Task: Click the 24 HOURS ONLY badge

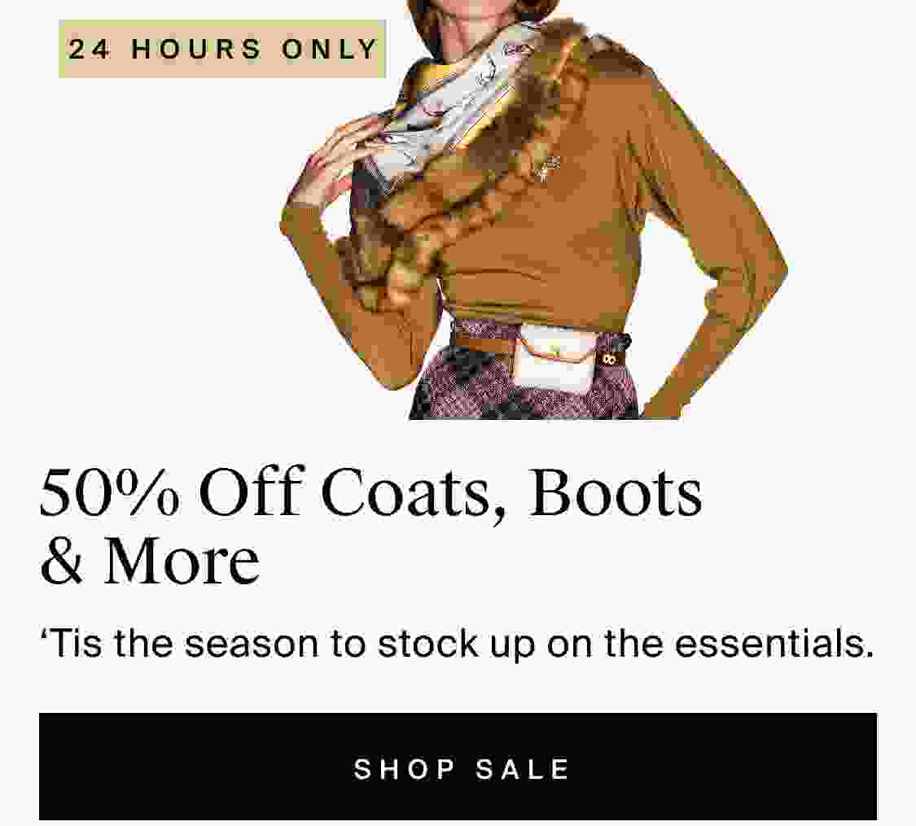Action: [x=222, y=49]
